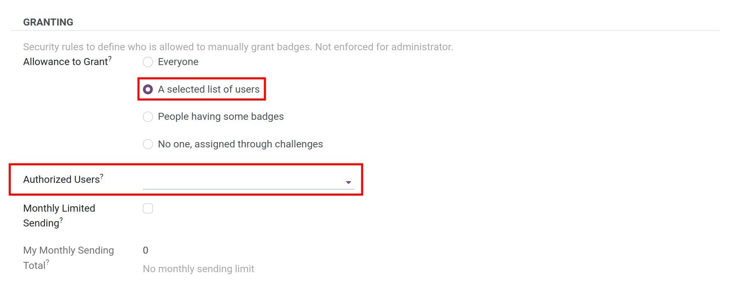Click the Monthly Limited Sending help icon

tap(61, 220)
